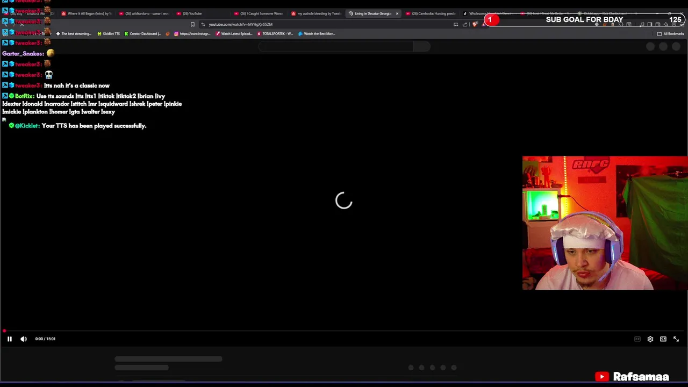Seek on the video progress bar

(x=344, y=331)
